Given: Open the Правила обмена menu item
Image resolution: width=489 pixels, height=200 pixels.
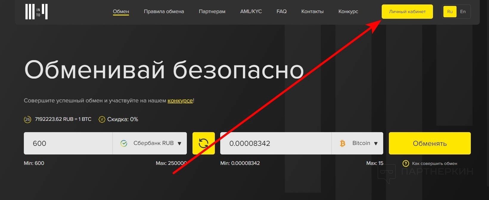Looking at the screenshot, I should coord(164,12).
